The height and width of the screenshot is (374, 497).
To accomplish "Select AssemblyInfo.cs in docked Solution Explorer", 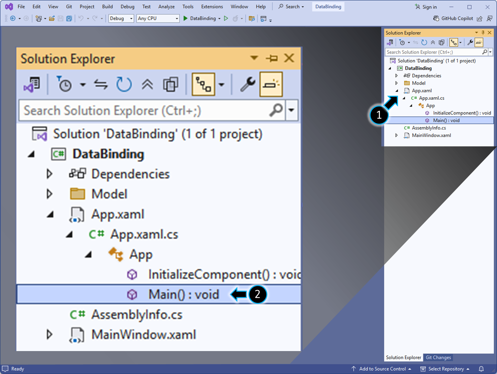I will (429, 128).
